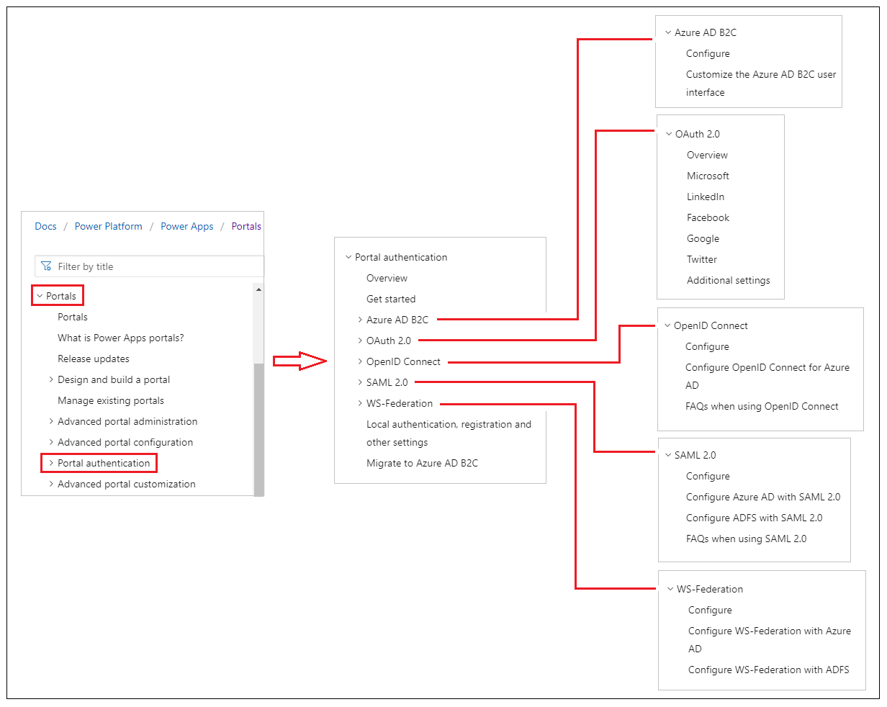Expand the Portal authentication node
Screen dimensions: 887x707
pos(51,463)
